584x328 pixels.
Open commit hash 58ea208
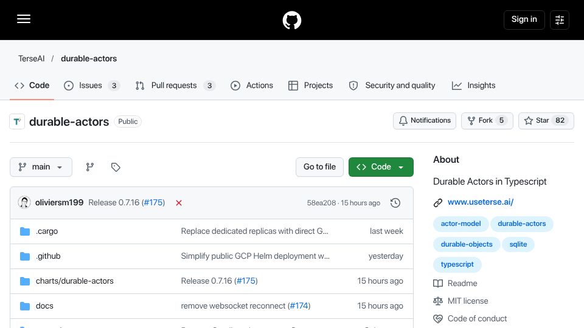(x=321, y=203)
